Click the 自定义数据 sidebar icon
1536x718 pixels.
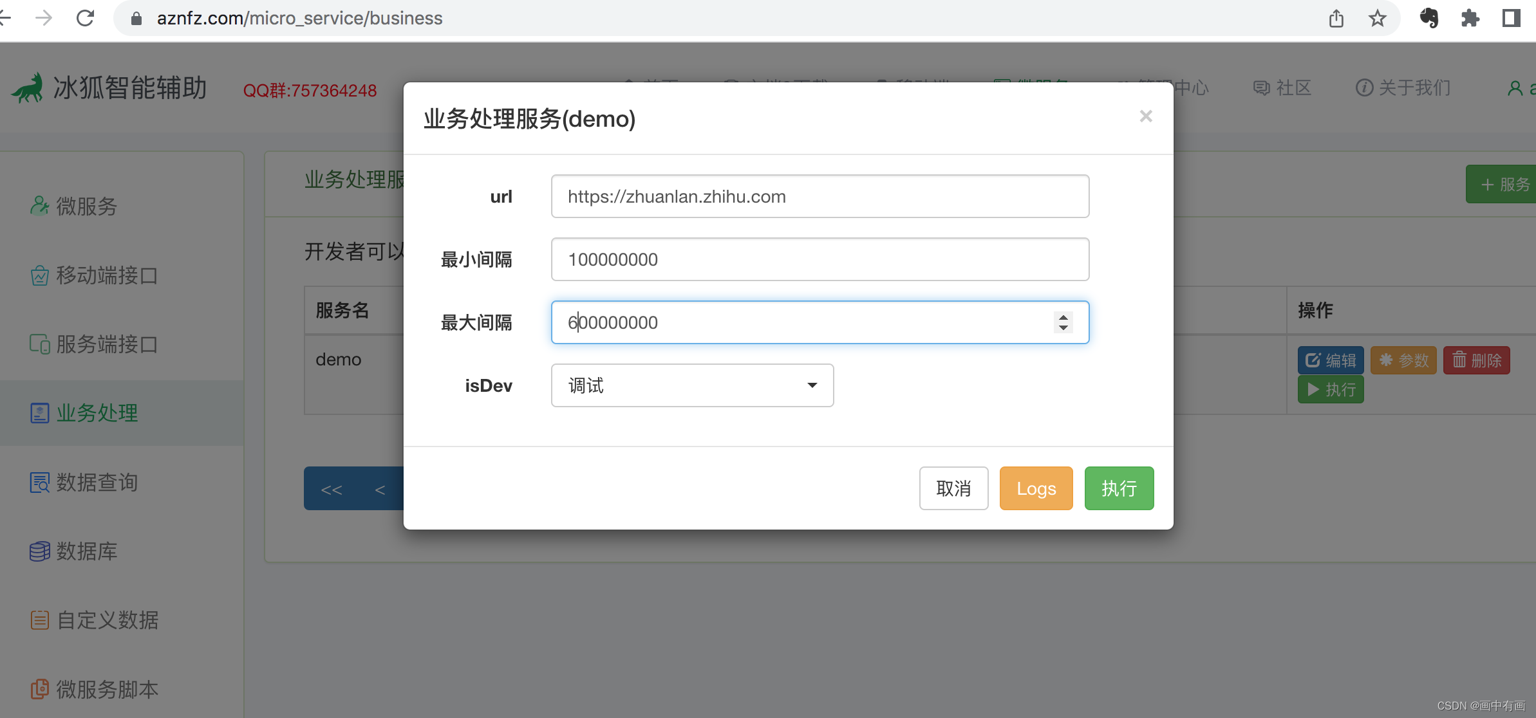pos(39,620)
